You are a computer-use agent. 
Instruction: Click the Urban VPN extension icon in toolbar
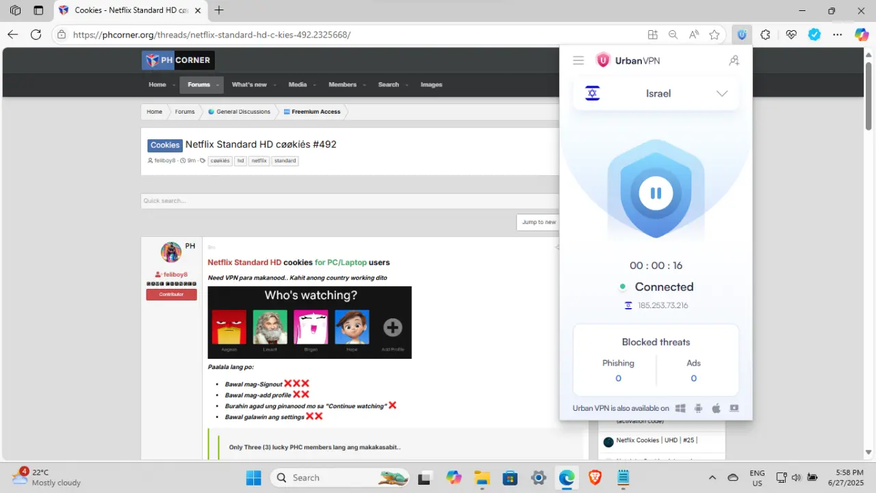point(742,34)
